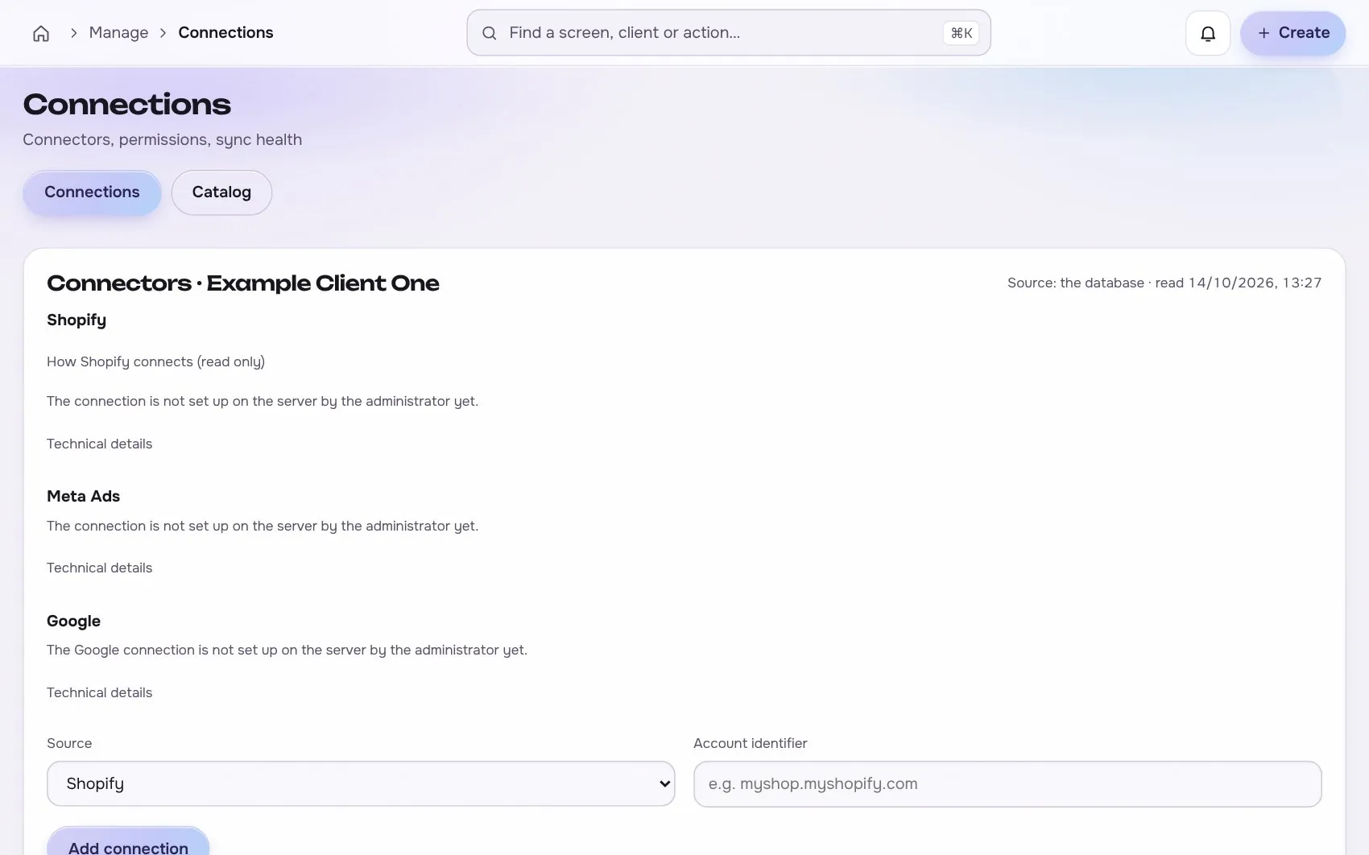
Task: Click the Source: the database timestamp text
Action: click(1164, 283)
